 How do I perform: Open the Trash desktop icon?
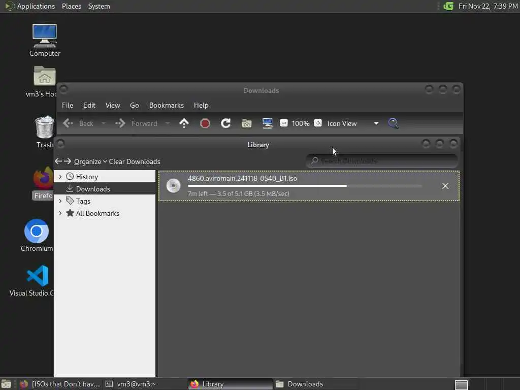(45, 132)
